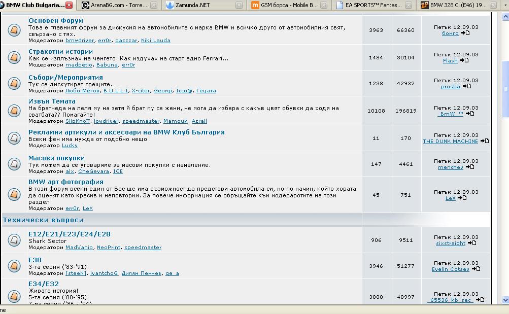The width and height of the screenshot is (509, 314).
Task: Select the GSM борса tab
Action: pos(289,5)
